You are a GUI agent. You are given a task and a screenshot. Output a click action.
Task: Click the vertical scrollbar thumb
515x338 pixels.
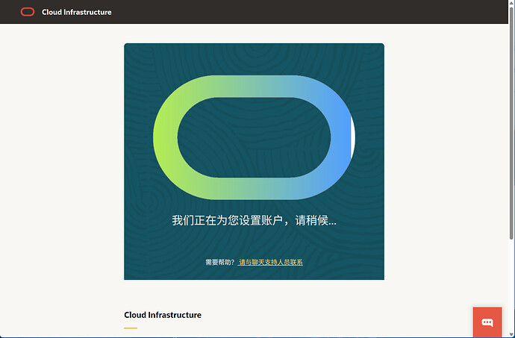pyautogui.click(x=511, y=123)
